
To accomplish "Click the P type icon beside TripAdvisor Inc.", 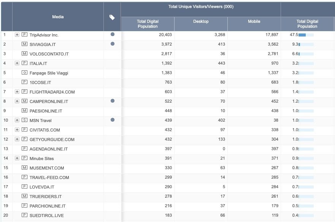I will [24, 35].
